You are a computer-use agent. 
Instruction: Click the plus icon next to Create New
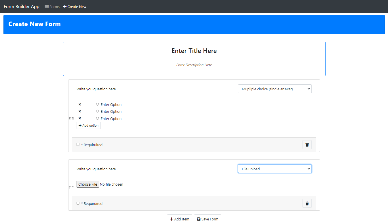pos(64,7)
